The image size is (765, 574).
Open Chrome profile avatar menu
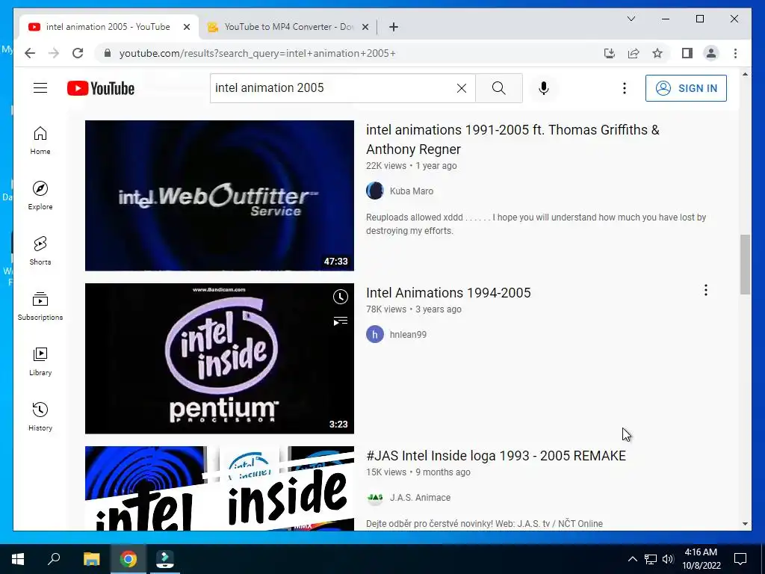pos(711,53)
